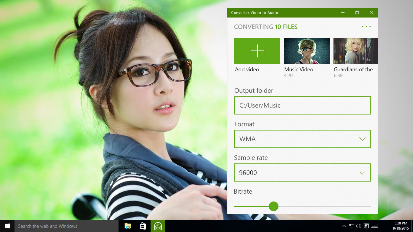Minimize the Converter Video to Audio window
Image resolution: width=413 pixels, height=232 pixels.
point(343,13)
